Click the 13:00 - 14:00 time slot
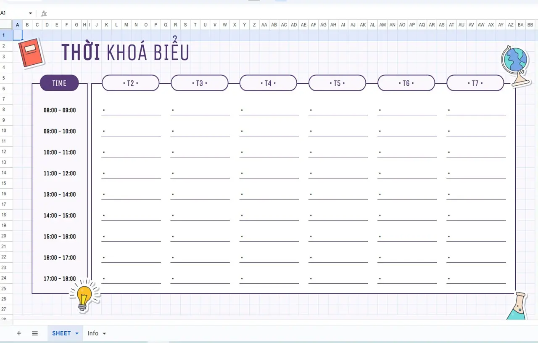Image resolution: width=538 pixels, height=343 pixels. 60,194
